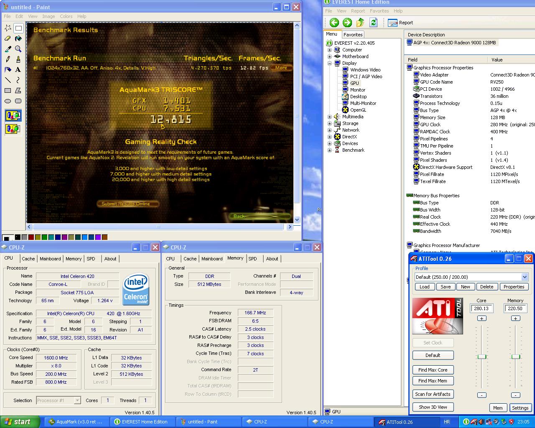Click Paint canvas vertical scrollbar down arrow
The image size is (535, 428).
tap(297, 220)
